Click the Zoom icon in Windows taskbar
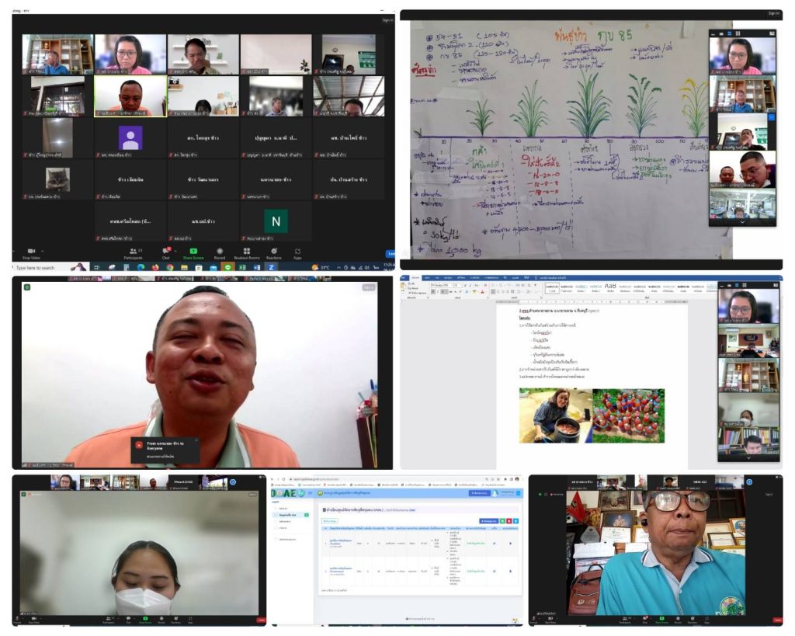 [x=271, y=267]
